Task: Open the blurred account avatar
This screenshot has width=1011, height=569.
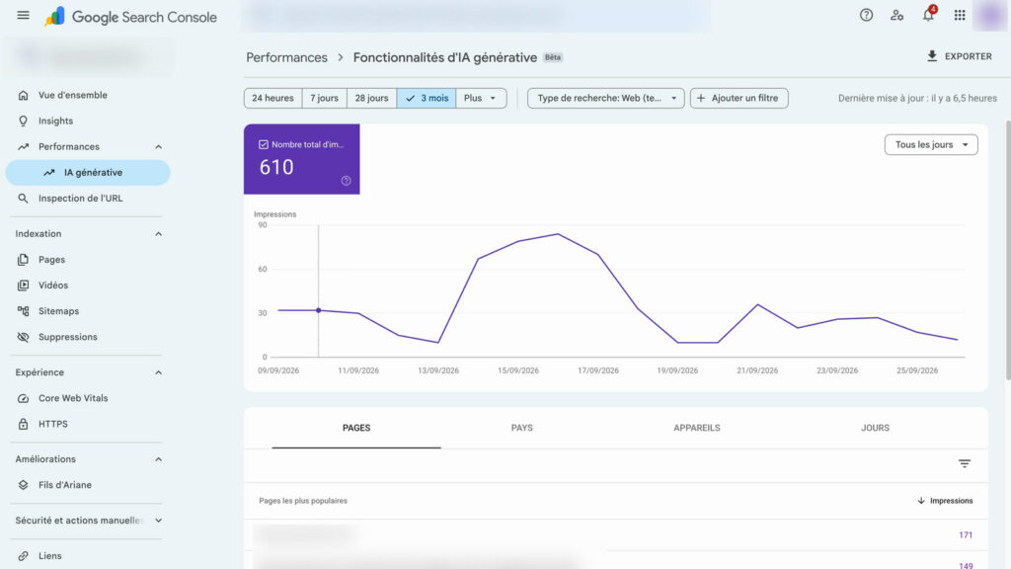Action: (989, 16)
